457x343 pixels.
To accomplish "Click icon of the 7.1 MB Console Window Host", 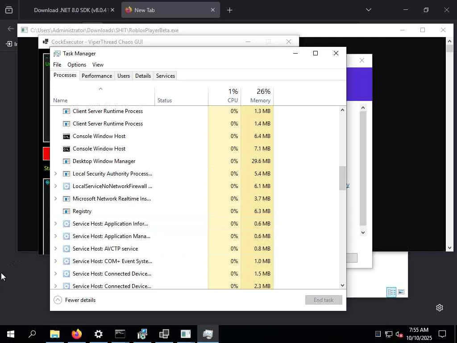I will point(66,149).
